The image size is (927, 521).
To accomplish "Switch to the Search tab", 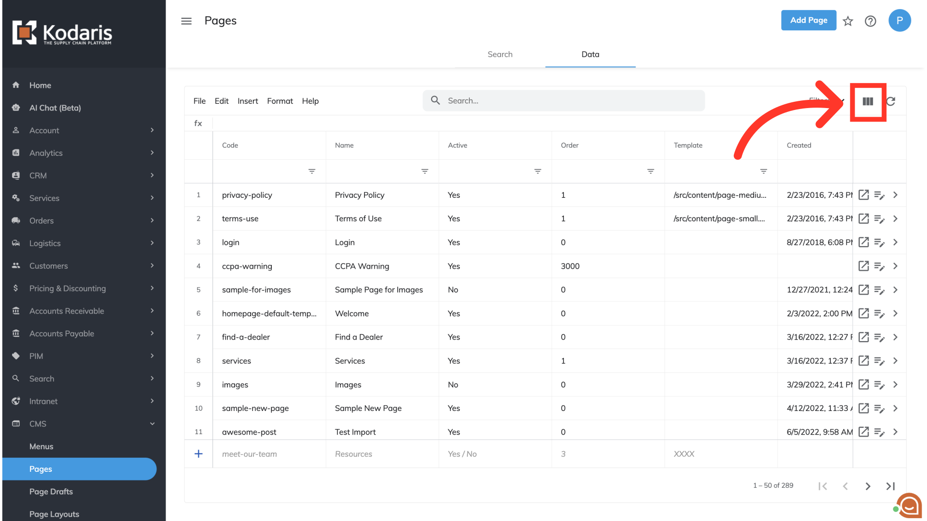I will click(500, 55).
